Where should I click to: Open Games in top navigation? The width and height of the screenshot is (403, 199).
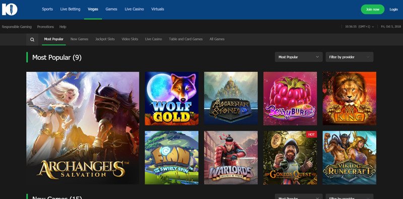coord(111,9)
